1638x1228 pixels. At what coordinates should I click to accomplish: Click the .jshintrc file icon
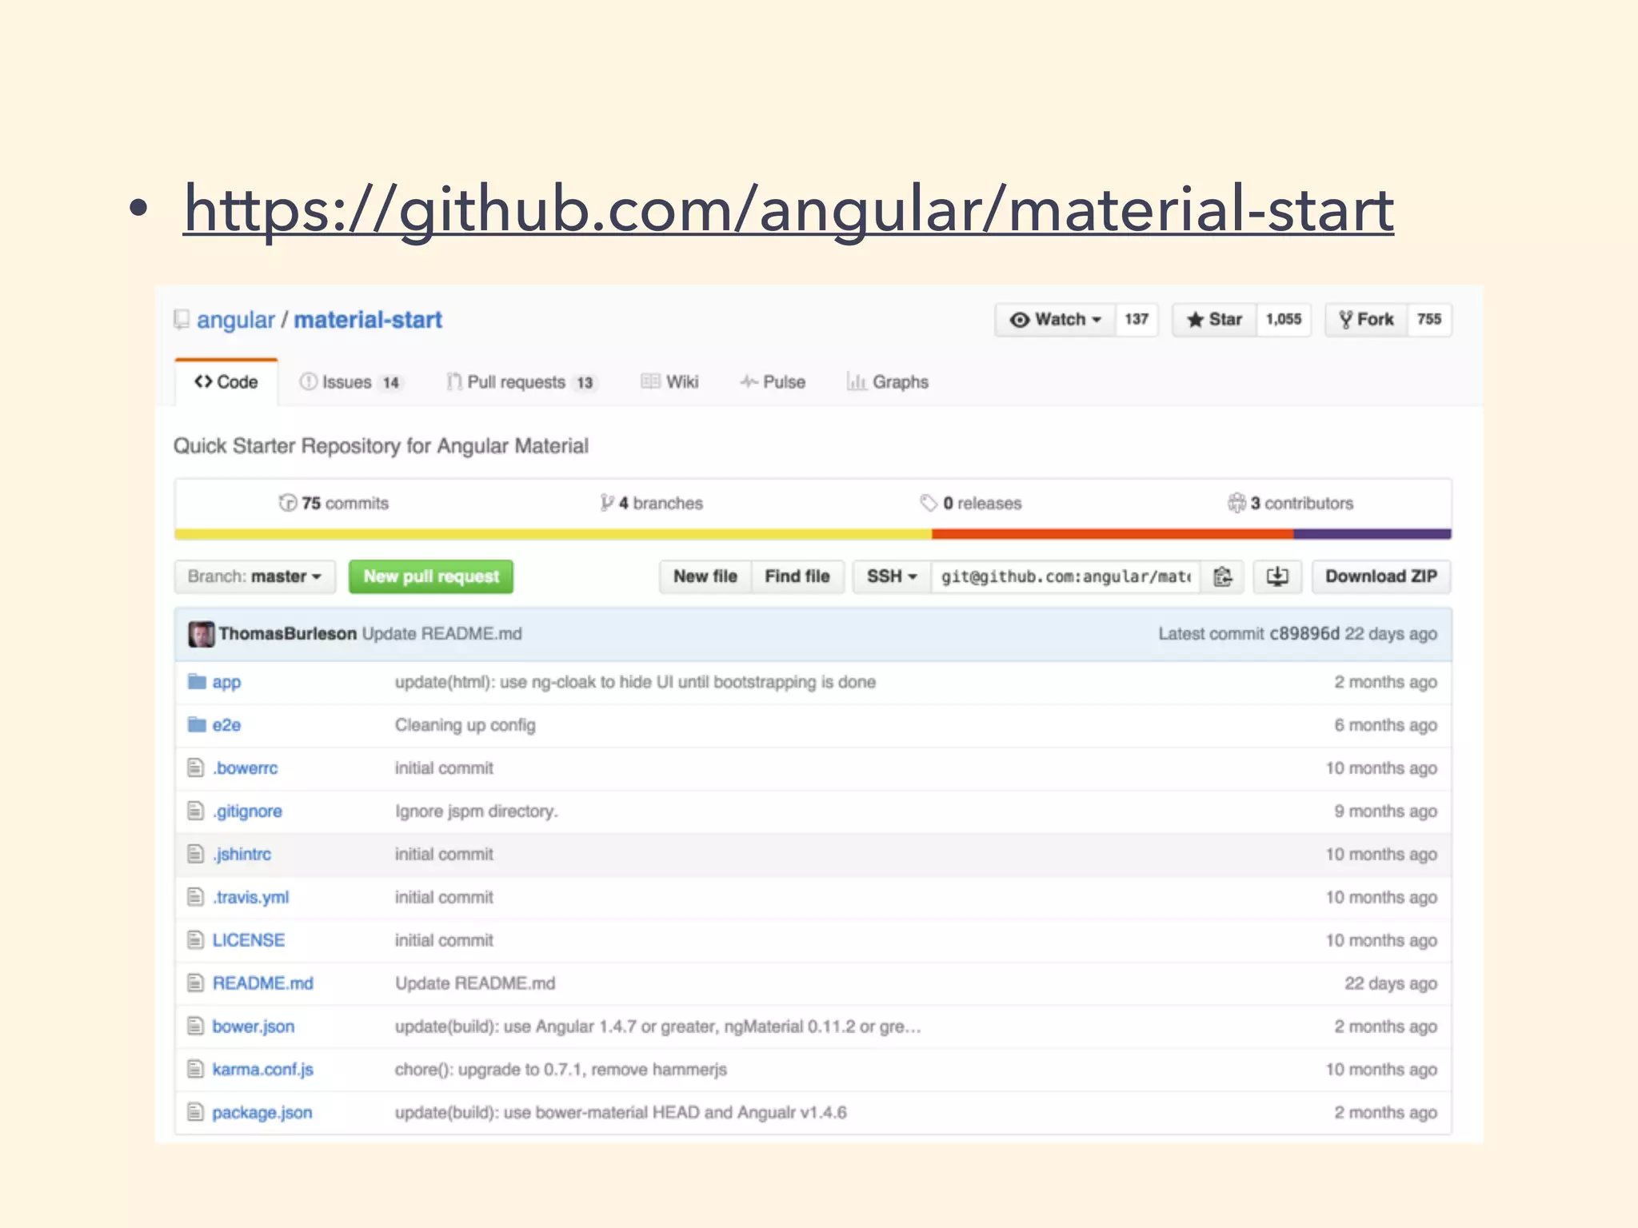tap(195, 854)
